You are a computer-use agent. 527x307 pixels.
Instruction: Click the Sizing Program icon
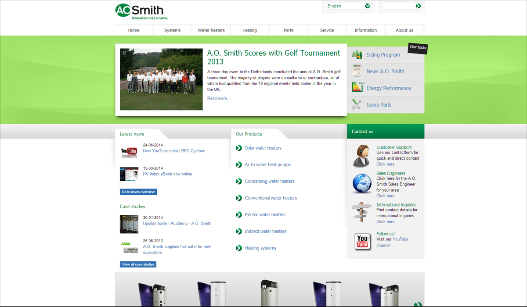(x=357, y=55)
